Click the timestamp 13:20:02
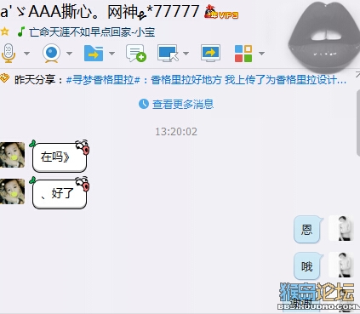The width and height of the screenshot is (360, 314). tap(176, 132)
